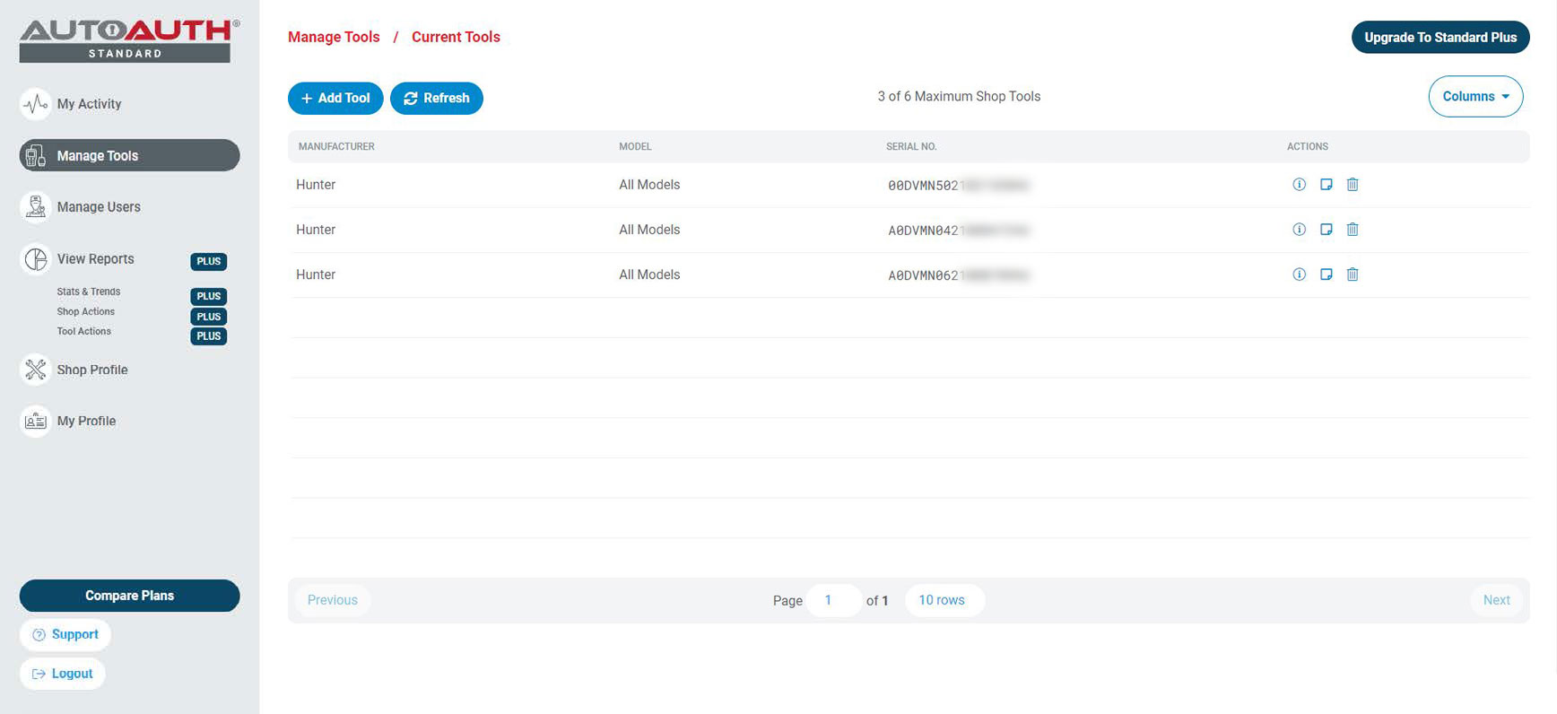Delete tool with serial A0DVMN042
The width and height of the screenshot is (1557, 714).
tap(1353, 230)
